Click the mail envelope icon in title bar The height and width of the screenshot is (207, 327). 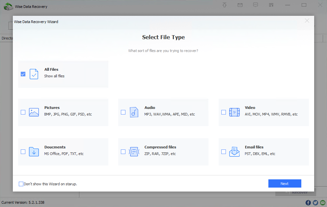click(240, 5)
